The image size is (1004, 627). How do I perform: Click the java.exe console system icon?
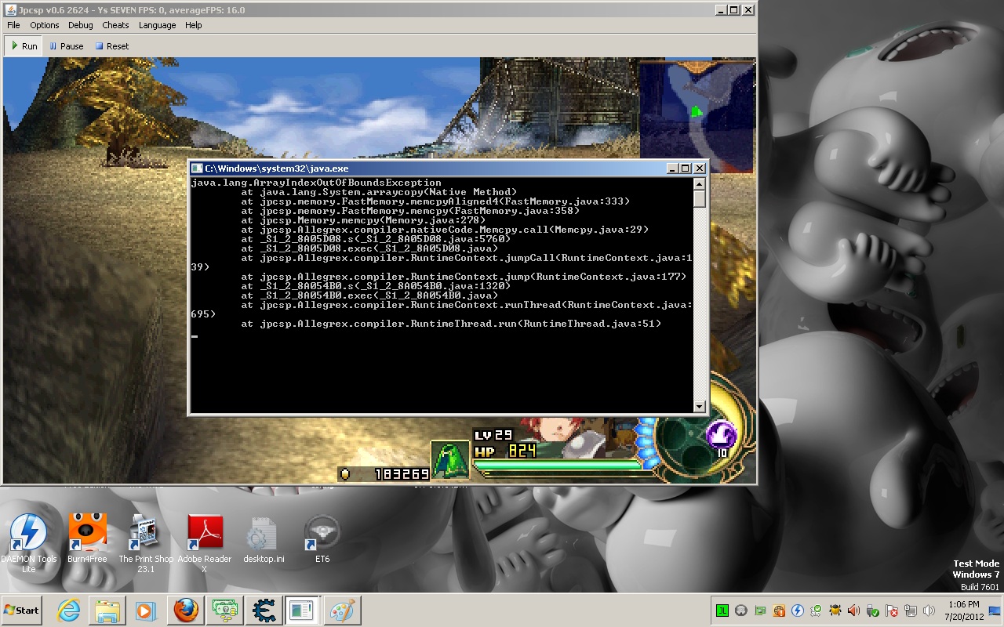pos(197,169)
